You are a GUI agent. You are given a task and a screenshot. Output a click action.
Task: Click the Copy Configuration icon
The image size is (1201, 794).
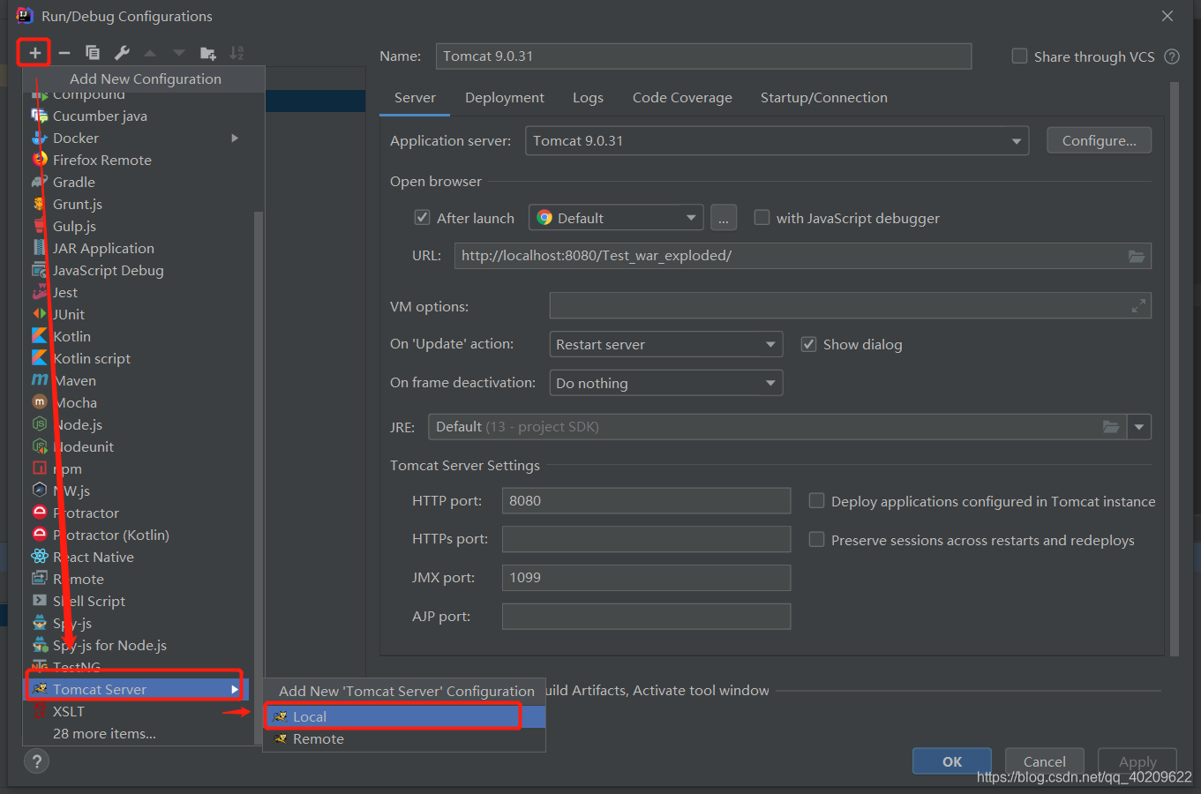[93, 53]
